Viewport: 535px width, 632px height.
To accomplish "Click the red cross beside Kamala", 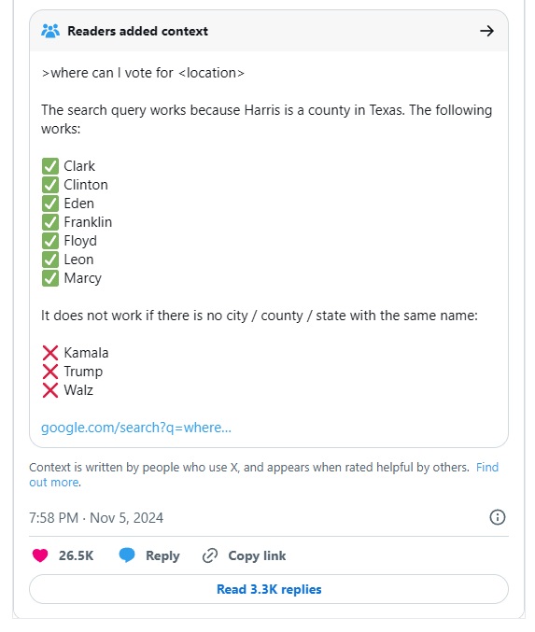I will [x=50, y=353].
